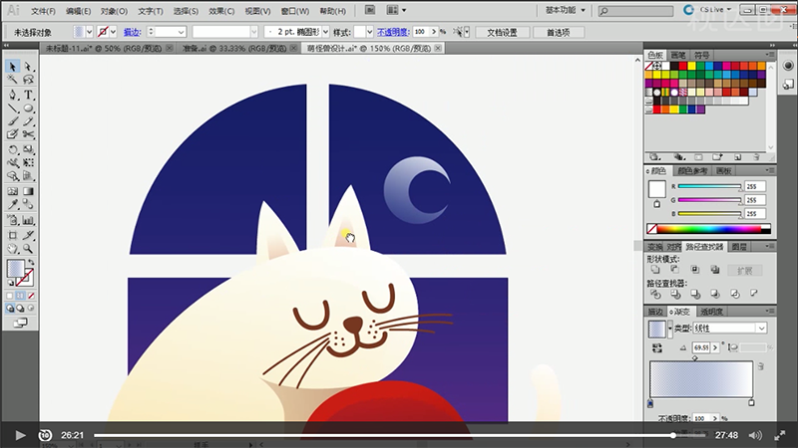This screenshot has width=798, height=448.
Task: Open CS Live dropdown
Action: pos(714,10)
